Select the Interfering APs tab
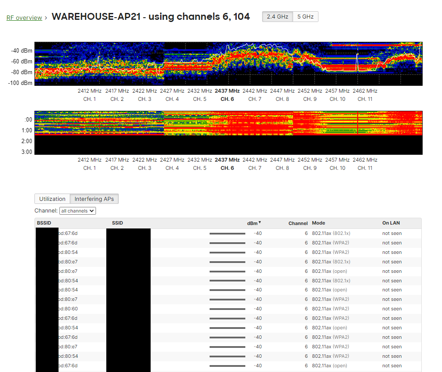 tap(94, 199)
